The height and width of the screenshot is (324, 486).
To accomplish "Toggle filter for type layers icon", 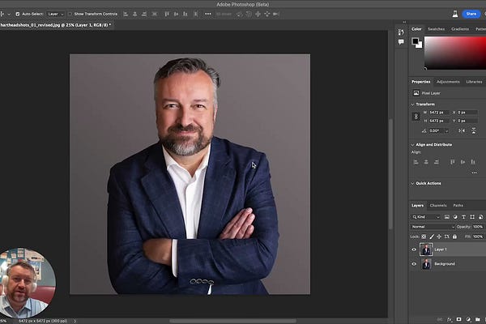I will (x=463, y=217).
